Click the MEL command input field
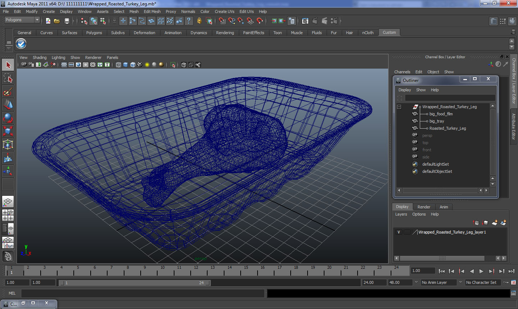The height and width of the screenshot is (309, 518). pyautogui.click(x=143, y=293)
